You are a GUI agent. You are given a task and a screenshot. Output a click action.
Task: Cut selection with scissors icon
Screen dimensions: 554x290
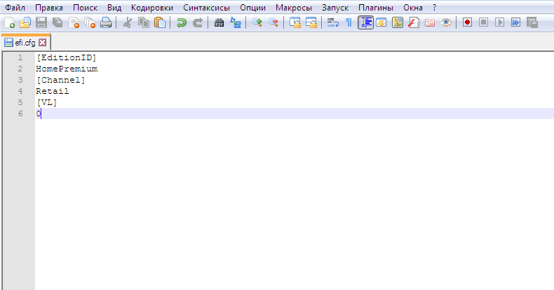tap(127, 23)
